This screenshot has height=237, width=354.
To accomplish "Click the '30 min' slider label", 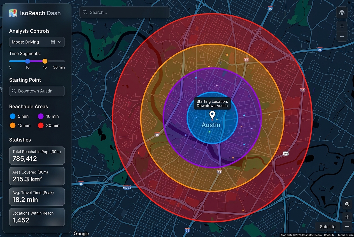I will pos(59,67).
